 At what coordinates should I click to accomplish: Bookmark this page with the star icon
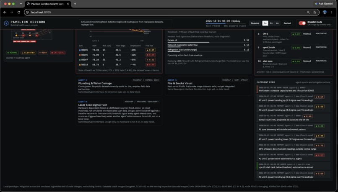(x=315, y=12)
